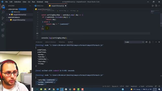Screen dimensions: 162x91
Task: Run code with the play button
Action: pyautogui.click(x=153, y=6)
